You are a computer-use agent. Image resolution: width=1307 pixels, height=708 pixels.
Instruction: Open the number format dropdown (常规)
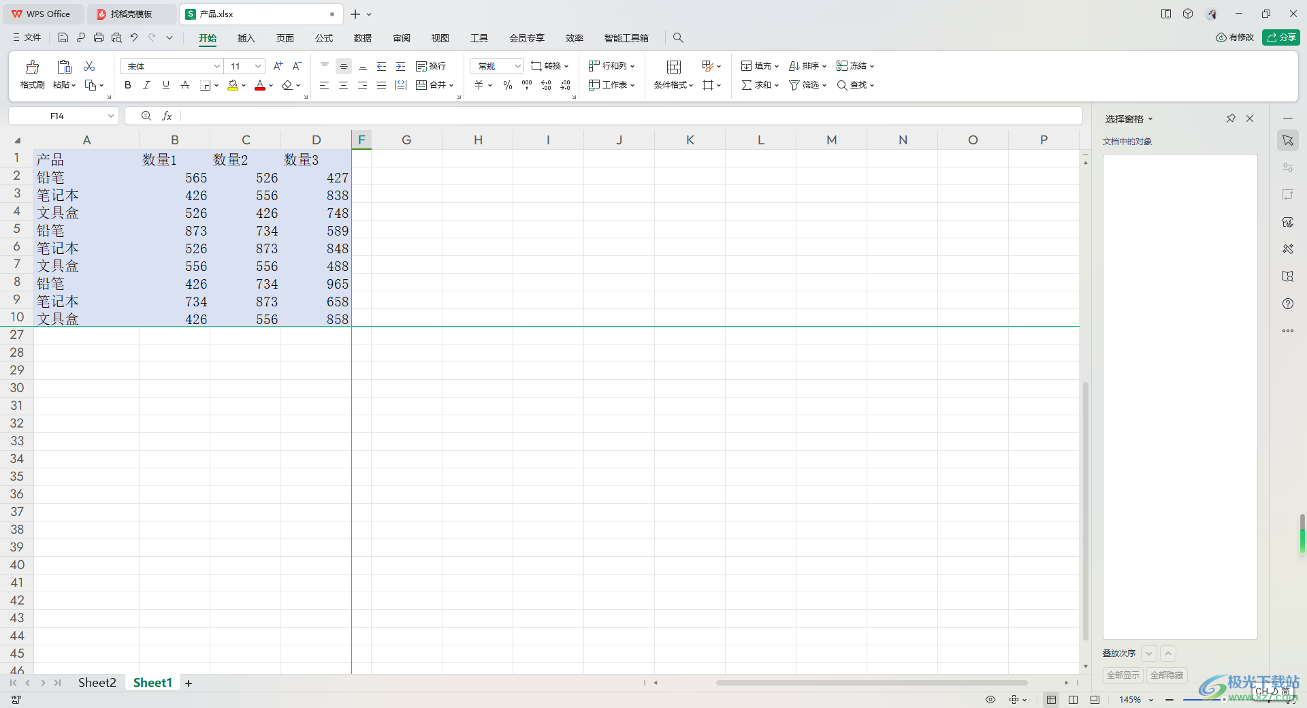point(517,66)
